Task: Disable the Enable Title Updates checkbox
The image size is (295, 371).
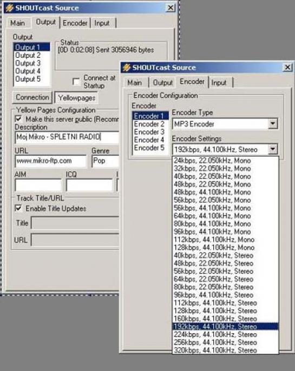Action: pos(18,208)
